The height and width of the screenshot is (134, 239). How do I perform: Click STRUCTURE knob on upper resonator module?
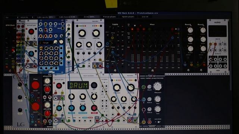[x=96, y=33]
